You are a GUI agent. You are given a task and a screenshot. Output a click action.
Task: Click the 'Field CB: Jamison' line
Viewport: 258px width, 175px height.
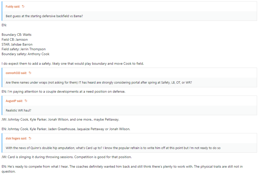pyautogui.click(x=15, y=39)
